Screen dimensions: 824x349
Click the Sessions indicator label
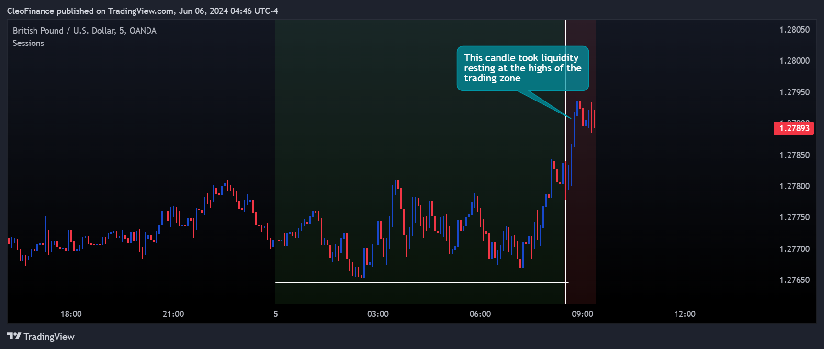click(x=28, y=43)
